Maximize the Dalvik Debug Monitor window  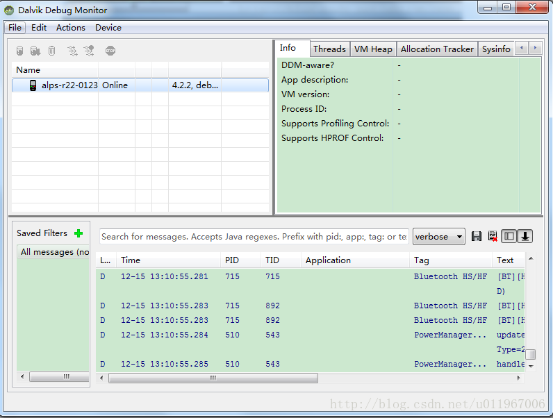[506, 7]
